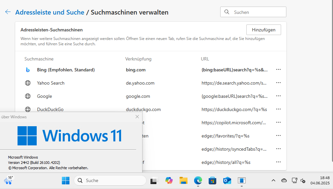Click the OneDrive cloud tray icon
Viewport: 333px width, 189px height.
(284, 180)
